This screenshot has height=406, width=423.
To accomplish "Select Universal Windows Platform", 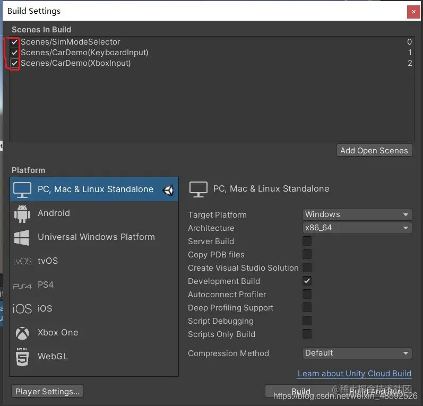I will 94,237.
